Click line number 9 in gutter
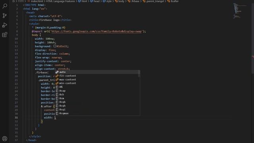Viewport: 254px width, 143px height. coord(17,35)
